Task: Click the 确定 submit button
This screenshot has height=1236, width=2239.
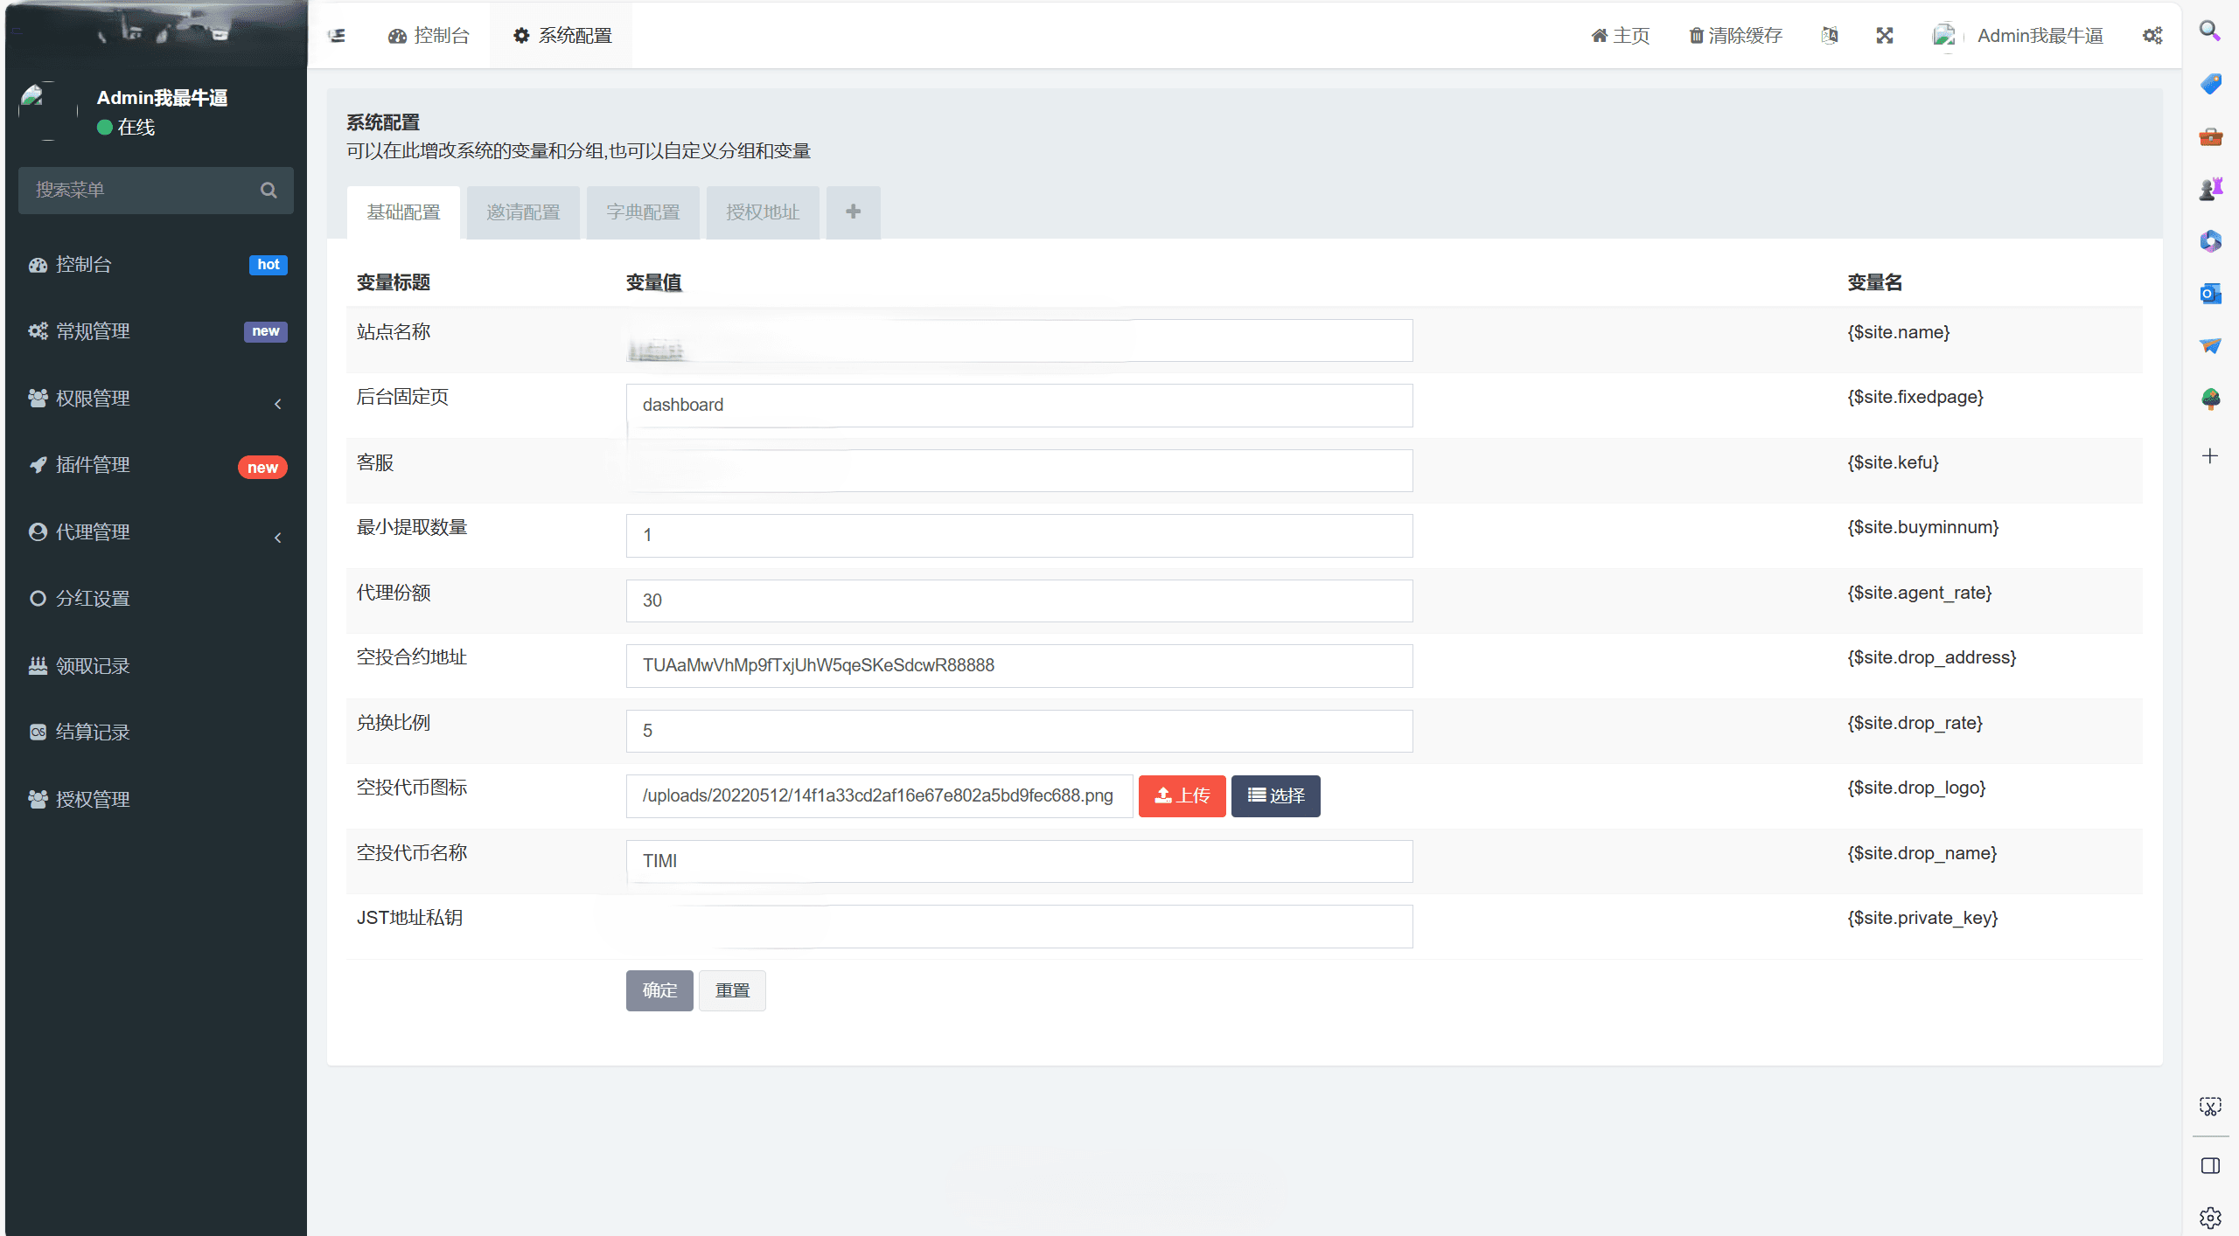Action: coord(659,990)
